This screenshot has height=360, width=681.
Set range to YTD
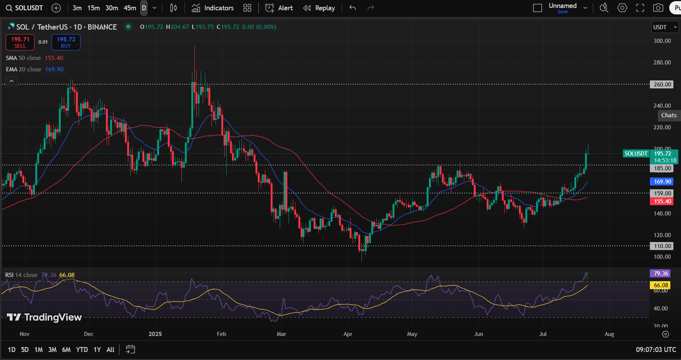(x=82, y=349)
